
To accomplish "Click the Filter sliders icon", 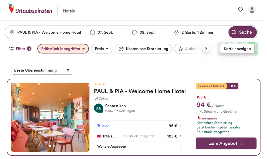I will pyautogui.click(x=11, y=49).
